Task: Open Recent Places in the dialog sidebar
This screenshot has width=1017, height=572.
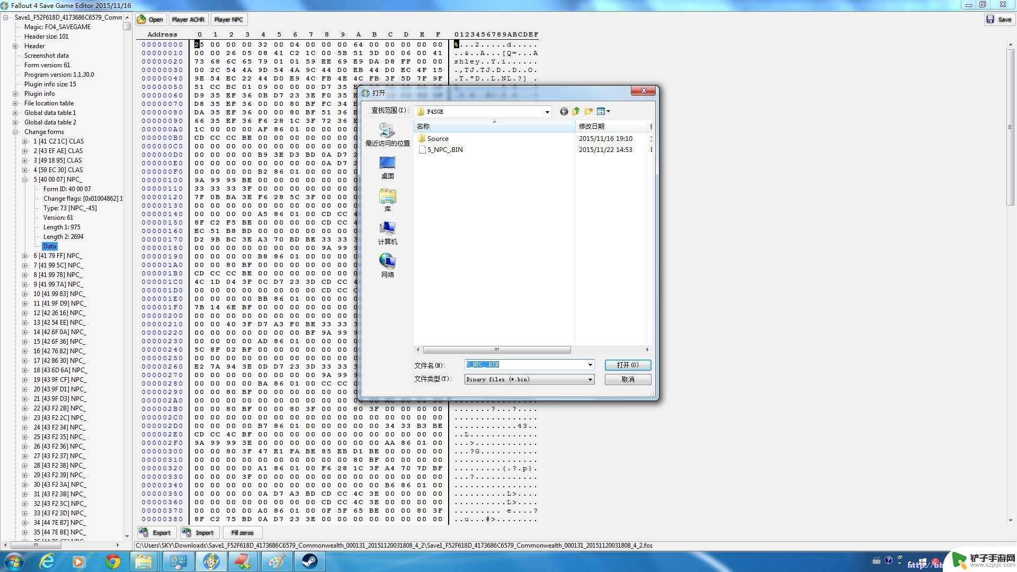Action: point(387,135)
